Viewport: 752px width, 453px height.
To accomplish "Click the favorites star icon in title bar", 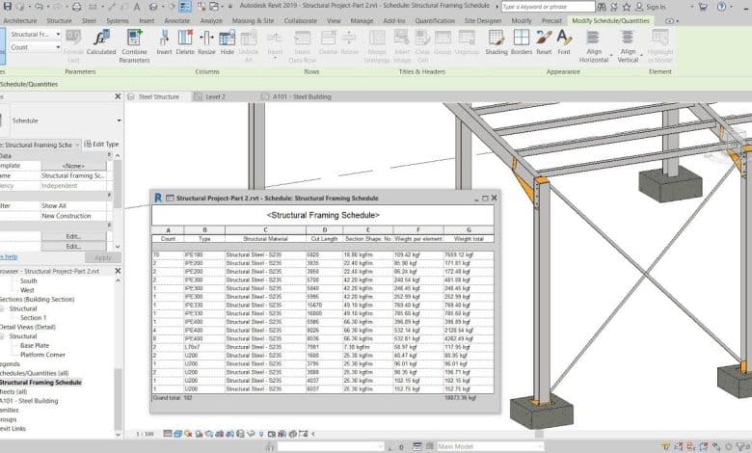I will tap(627, 7).
